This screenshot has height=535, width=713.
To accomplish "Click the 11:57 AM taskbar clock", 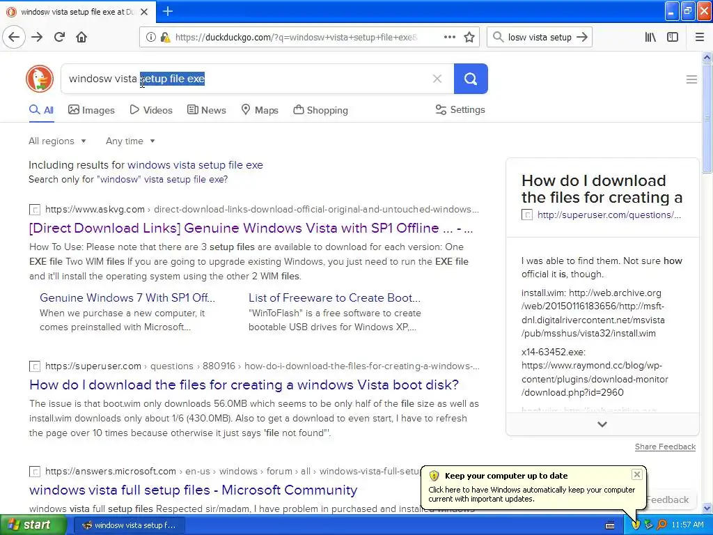I will click(687, 525).
